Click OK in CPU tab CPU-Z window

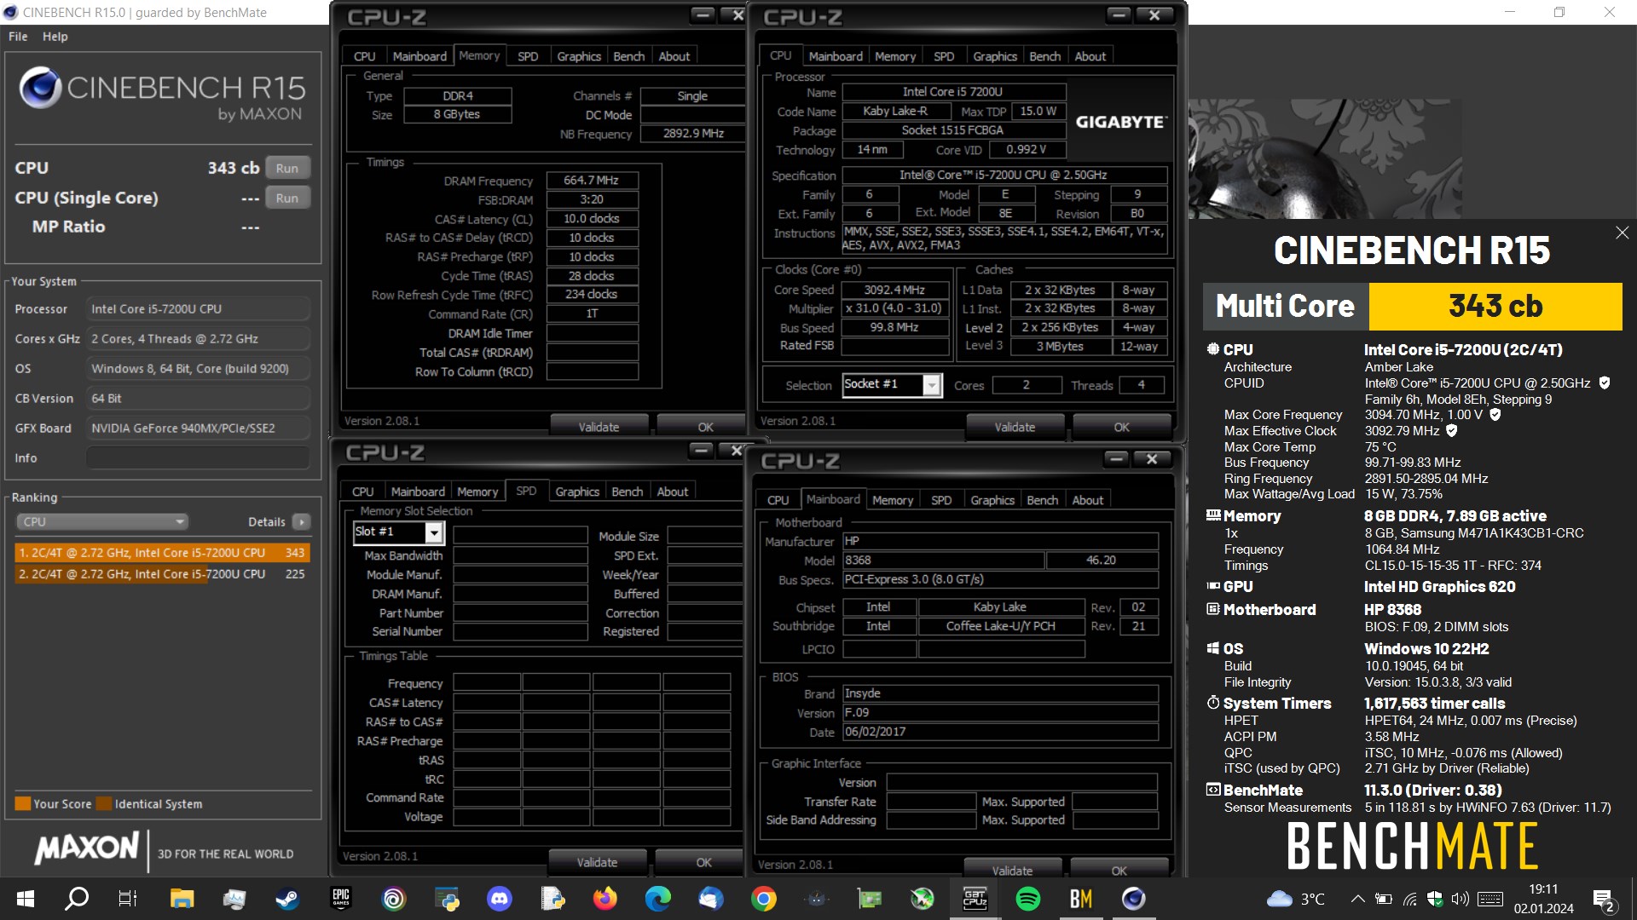click(1121, 427)
